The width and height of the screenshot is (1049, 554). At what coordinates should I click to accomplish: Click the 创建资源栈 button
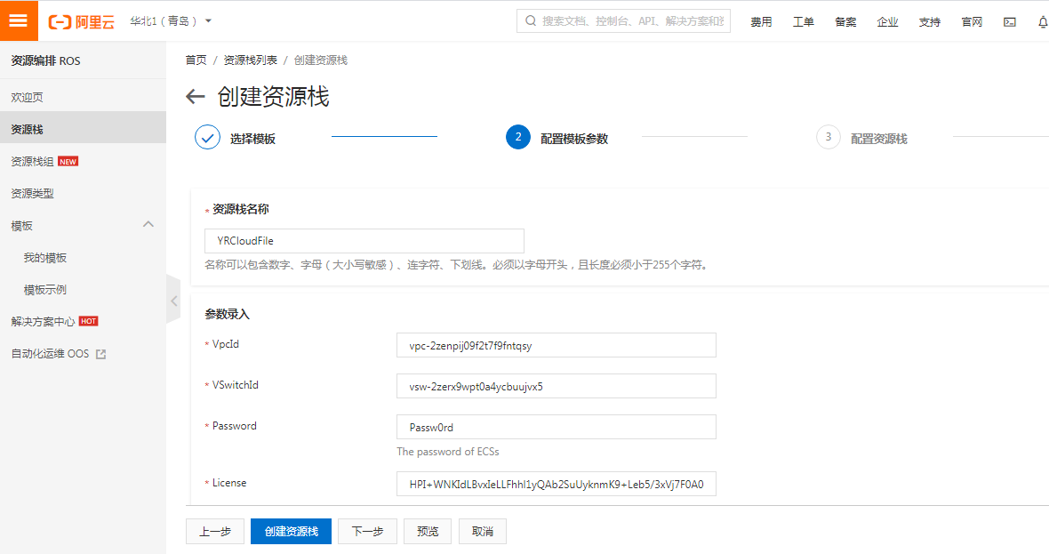pyautogui.click(x=291, y=531)
